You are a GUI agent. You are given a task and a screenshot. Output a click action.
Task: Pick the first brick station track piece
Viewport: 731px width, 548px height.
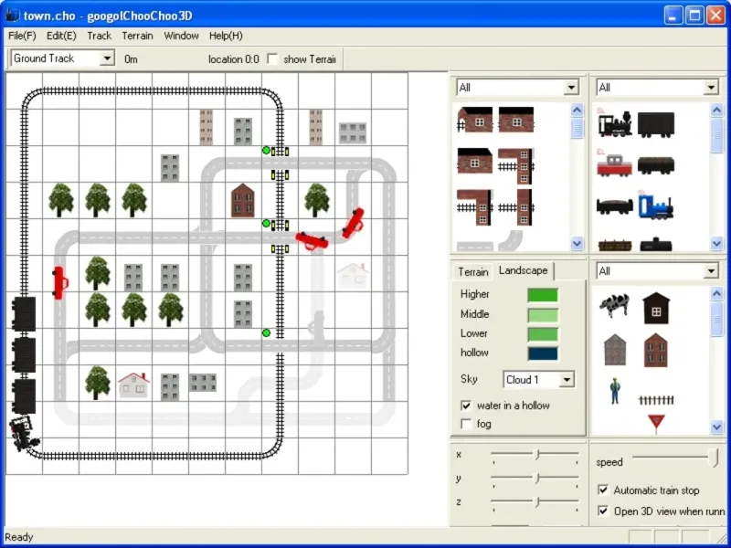point(474,120)
